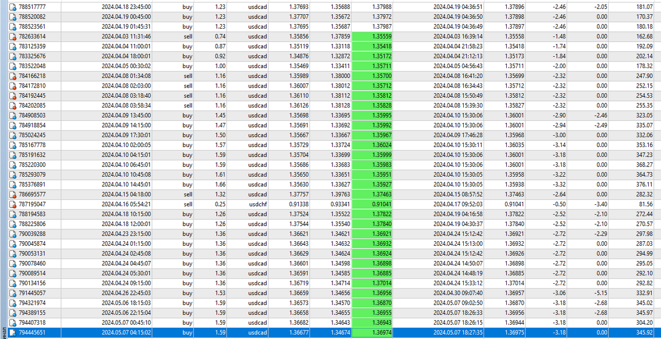Select open time 2024.04.03 11:31:46
The height and width of the screenshot is (339, 661).
click(x=126, y=36)
